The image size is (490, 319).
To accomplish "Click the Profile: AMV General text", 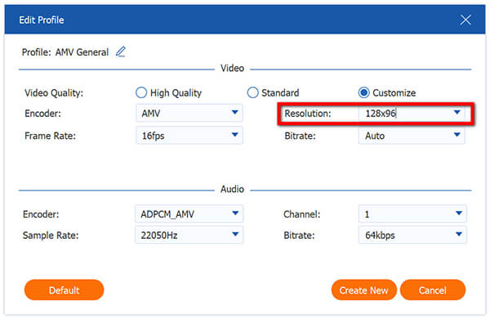I will 65,52.
